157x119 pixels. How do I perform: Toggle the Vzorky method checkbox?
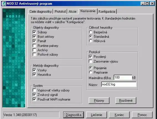pos(34,70)
